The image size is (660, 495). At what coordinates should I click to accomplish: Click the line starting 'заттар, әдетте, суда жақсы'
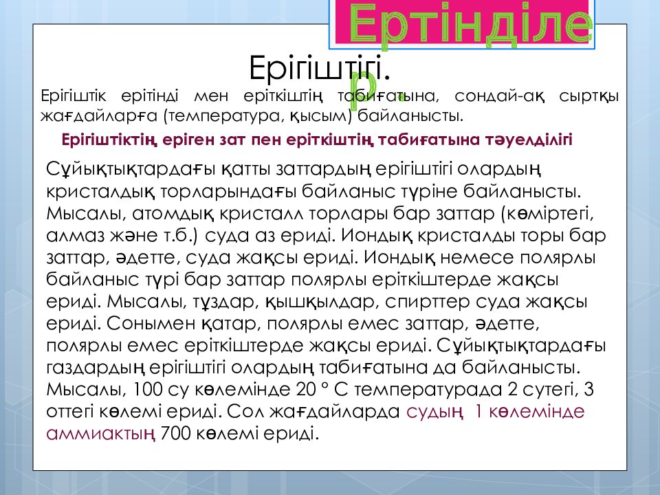(x=321, y=257)
